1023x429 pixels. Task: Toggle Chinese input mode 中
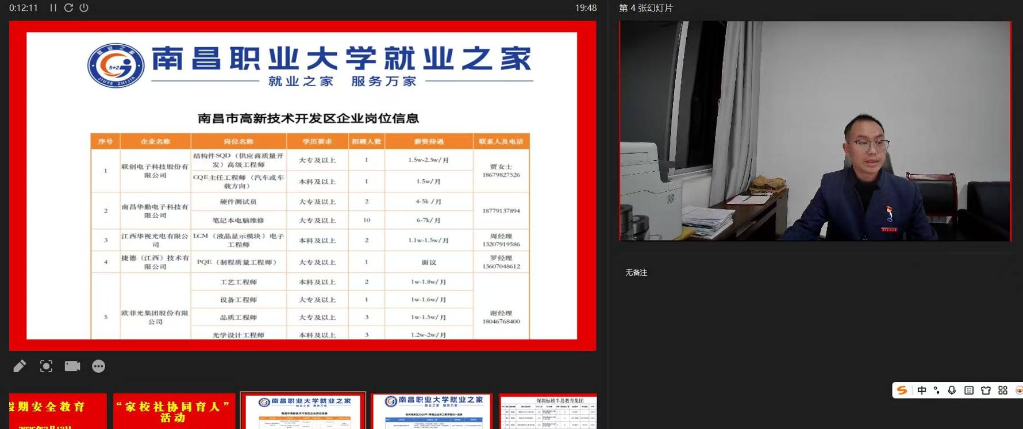pos(922,391)
